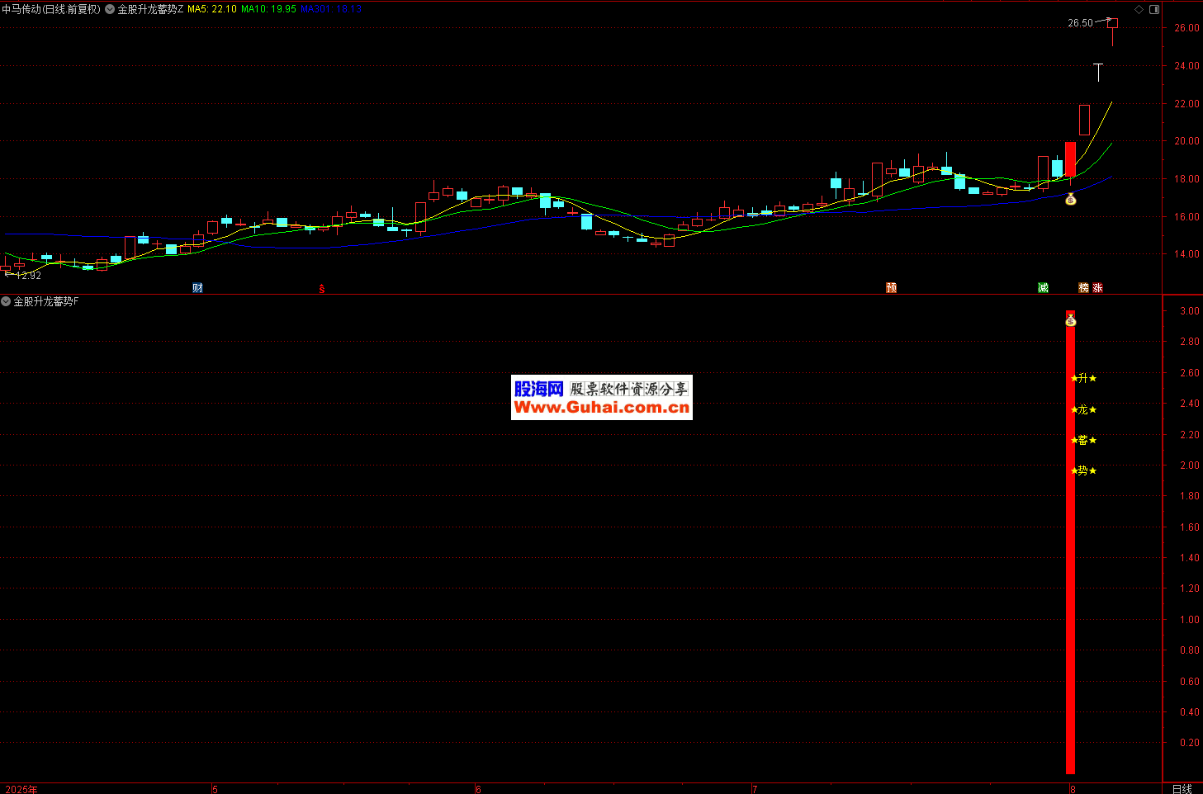Click the 金股升龙蓄势F sub-chart title

point(46,301)
